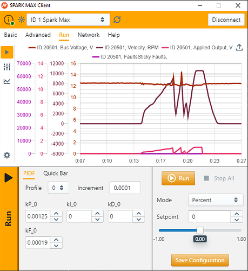The image size is (248, 271).
Task: Decrease kD_0 with down arrow
Action: coord(139,220)
